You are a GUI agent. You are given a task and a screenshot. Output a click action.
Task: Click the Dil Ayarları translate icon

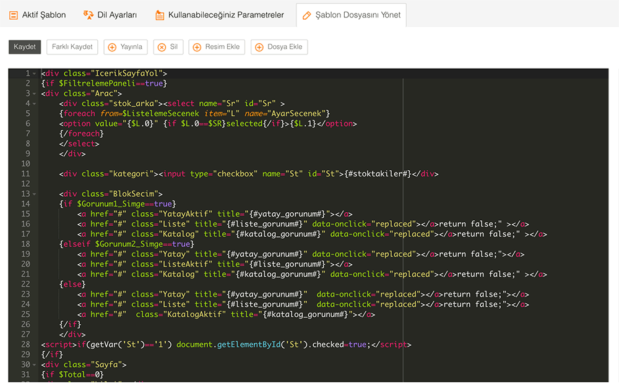coord(88,15)
